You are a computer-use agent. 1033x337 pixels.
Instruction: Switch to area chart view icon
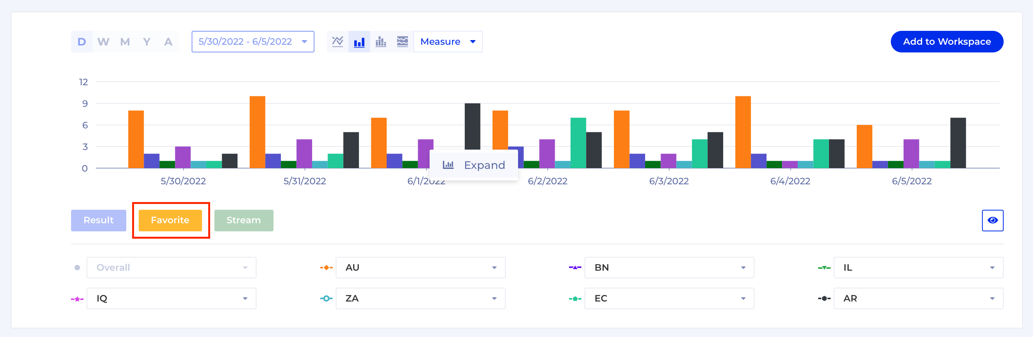[403, 42]
